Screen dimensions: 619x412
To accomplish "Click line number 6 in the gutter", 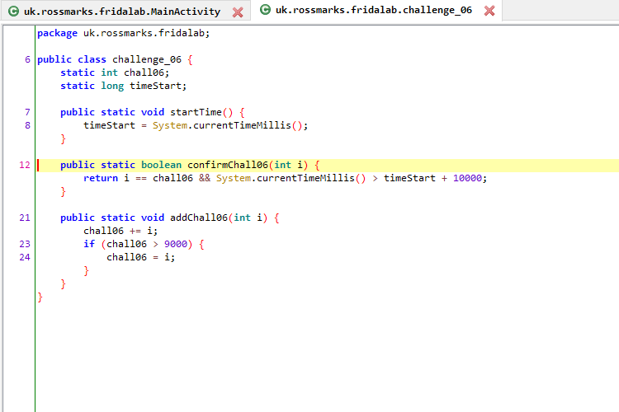I will tap(27, 59).
